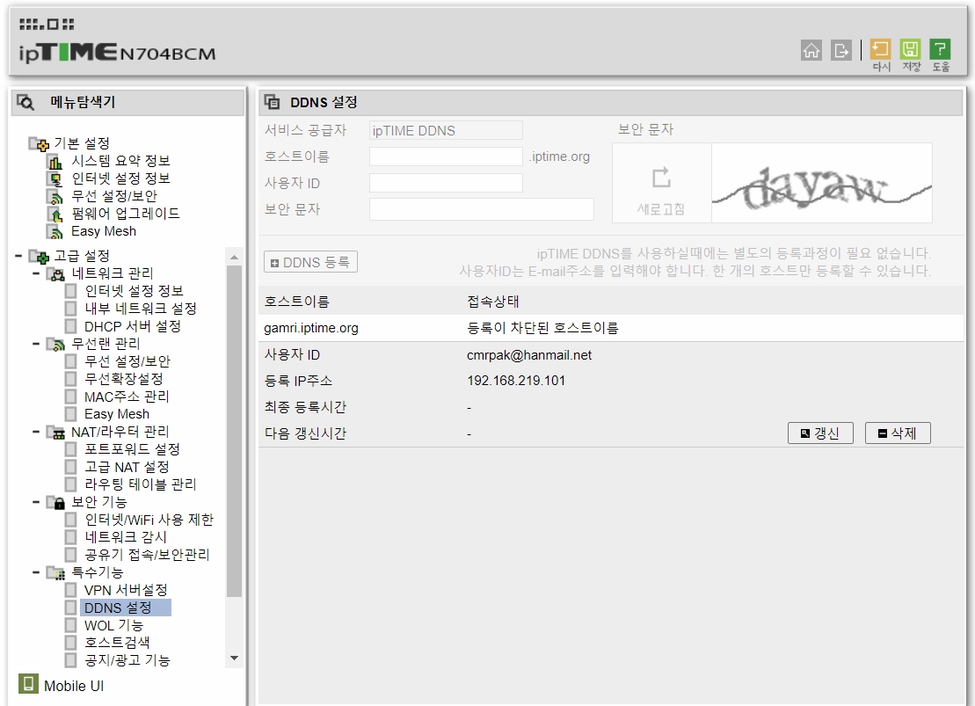Open 네트워크 감시 page
This screenshot has height=706, width=975.
tap(125, 537)
